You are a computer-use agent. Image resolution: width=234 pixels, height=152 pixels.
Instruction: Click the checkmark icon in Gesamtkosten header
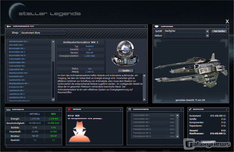point(190,109)
